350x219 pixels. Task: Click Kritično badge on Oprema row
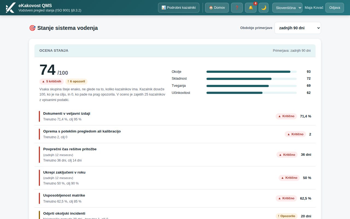[295, 134]
